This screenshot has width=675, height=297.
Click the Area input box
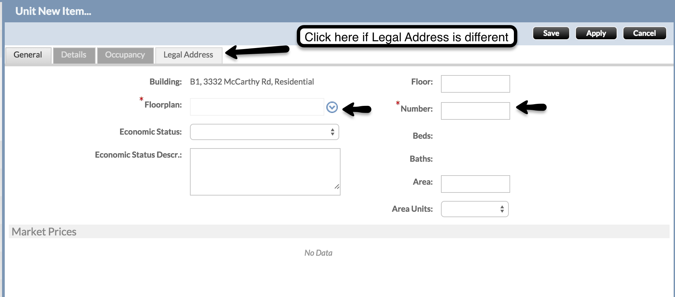tap(475, 184)
